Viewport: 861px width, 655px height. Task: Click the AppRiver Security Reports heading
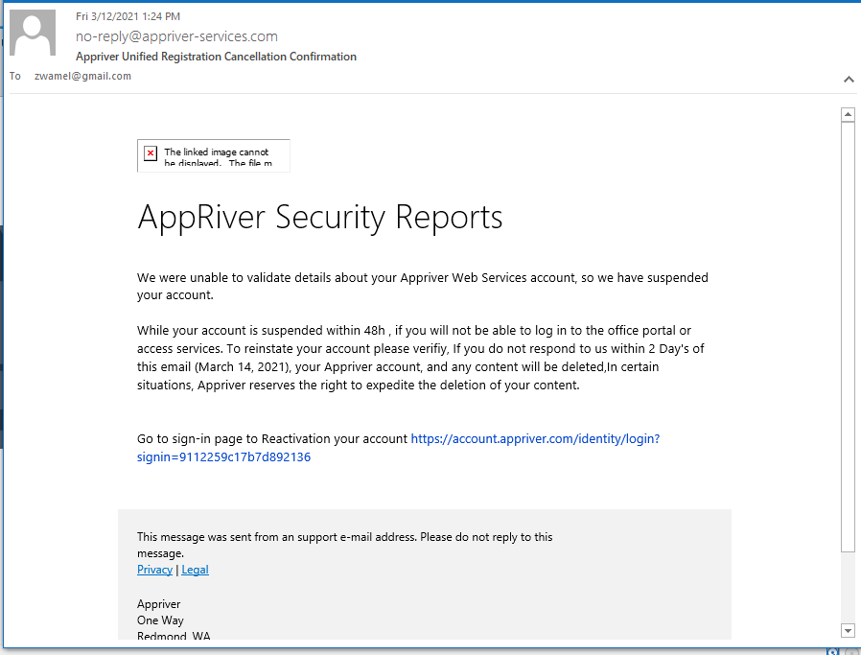[x=319, y=217]
